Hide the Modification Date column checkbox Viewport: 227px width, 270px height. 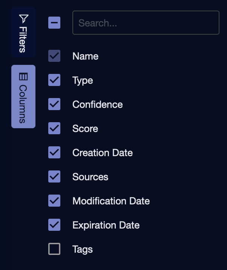54,201
